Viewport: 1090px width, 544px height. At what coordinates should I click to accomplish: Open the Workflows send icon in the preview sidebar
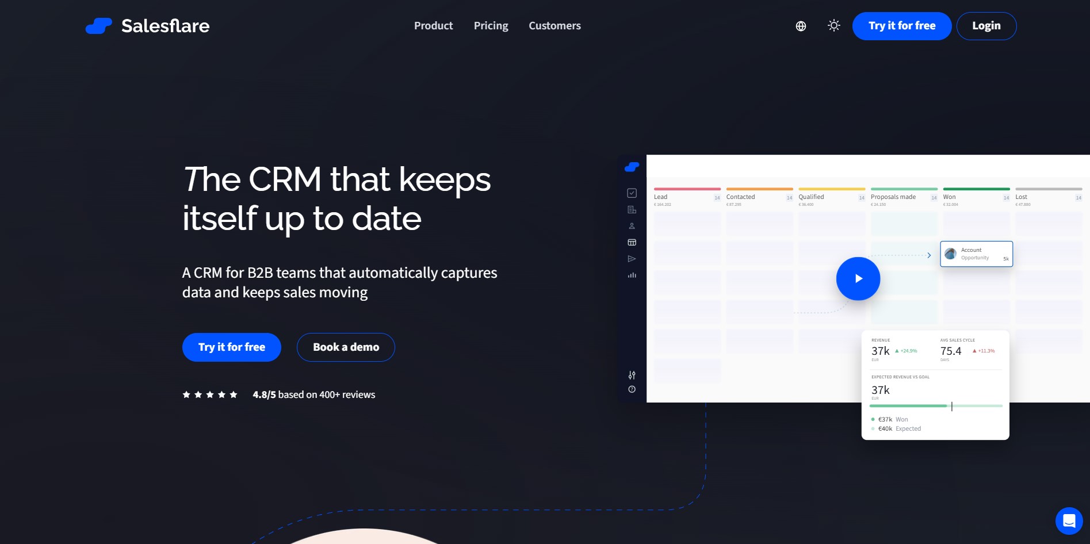point(632,259)
